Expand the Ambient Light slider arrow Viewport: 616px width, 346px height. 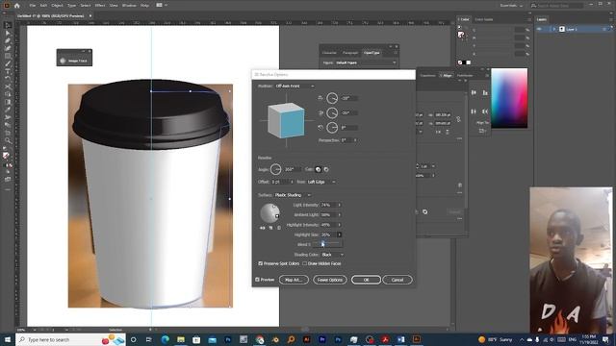(340, 215)
